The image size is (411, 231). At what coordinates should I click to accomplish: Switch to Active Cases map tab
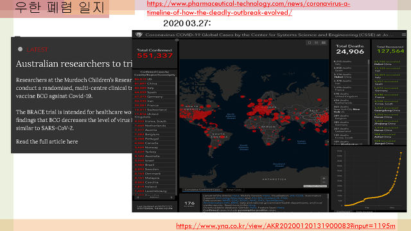tap(234, 190)
